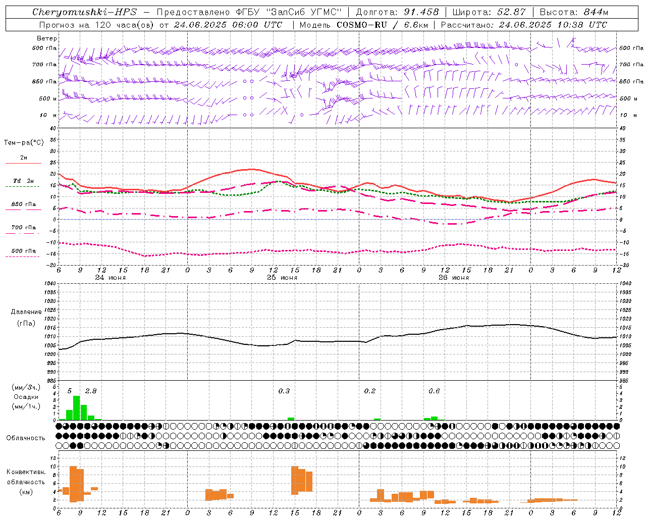The width and height of the screenshot is (646, 517).
Task: Select the Долгота: 91.458 header value
Action: pyautogui.click(x=397, y=12)
